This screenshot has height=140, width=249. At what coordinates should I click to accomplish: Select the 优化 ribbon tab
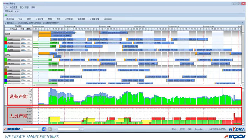pyautogui.click(x=58, y=19)
